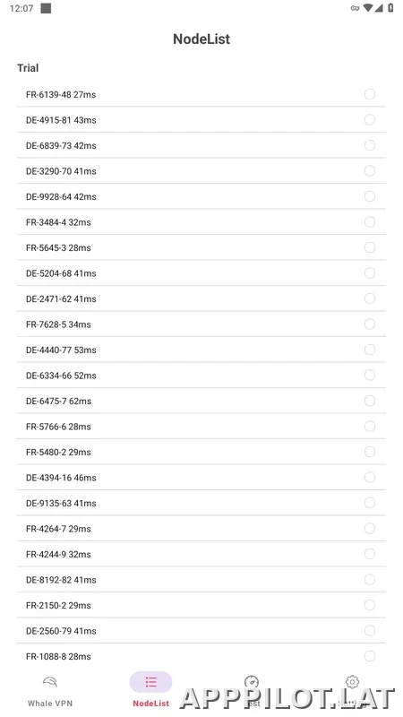Select radio button for DE-4915-81 43ms
The image size is (403, 717).
pyautogui.click(x=370, y=120)
